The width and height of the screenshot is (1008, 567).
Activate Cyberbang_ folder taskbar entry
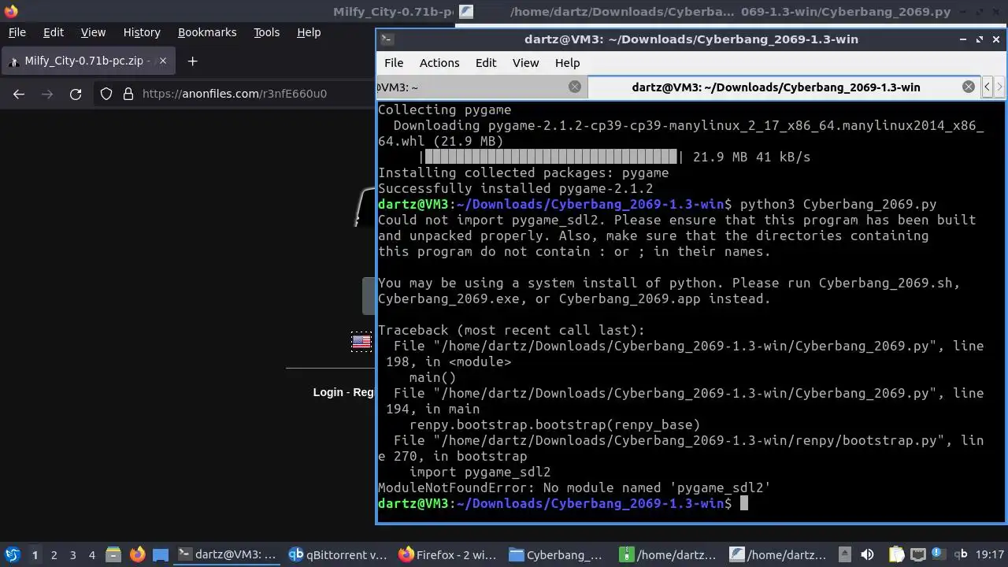click(x=558, y=554)
